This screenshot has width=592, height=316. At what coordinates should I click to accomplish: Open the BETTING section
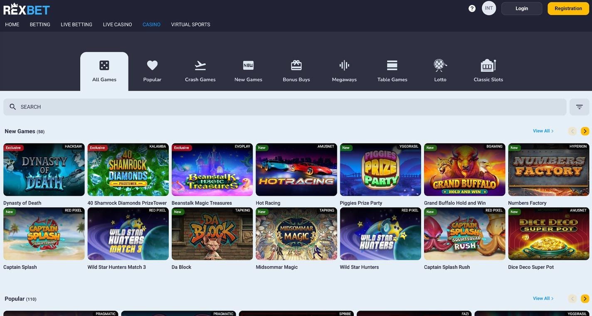[40, 25]
